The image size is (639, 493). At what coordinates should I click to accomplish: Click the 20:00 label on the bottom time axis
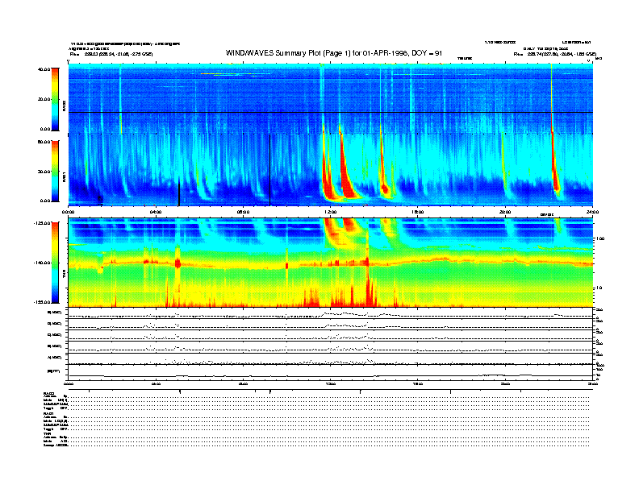click(505, 383)
